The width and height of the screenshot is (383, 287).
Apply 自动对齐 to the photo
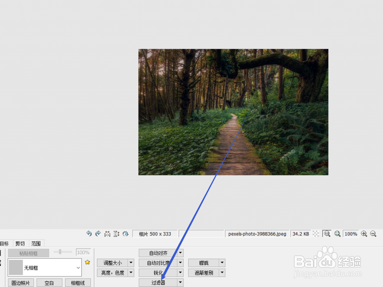pos(158,253)
